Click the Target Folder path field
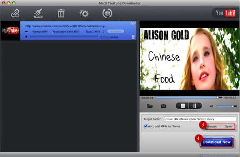The image size is (240, 157). 200,119
